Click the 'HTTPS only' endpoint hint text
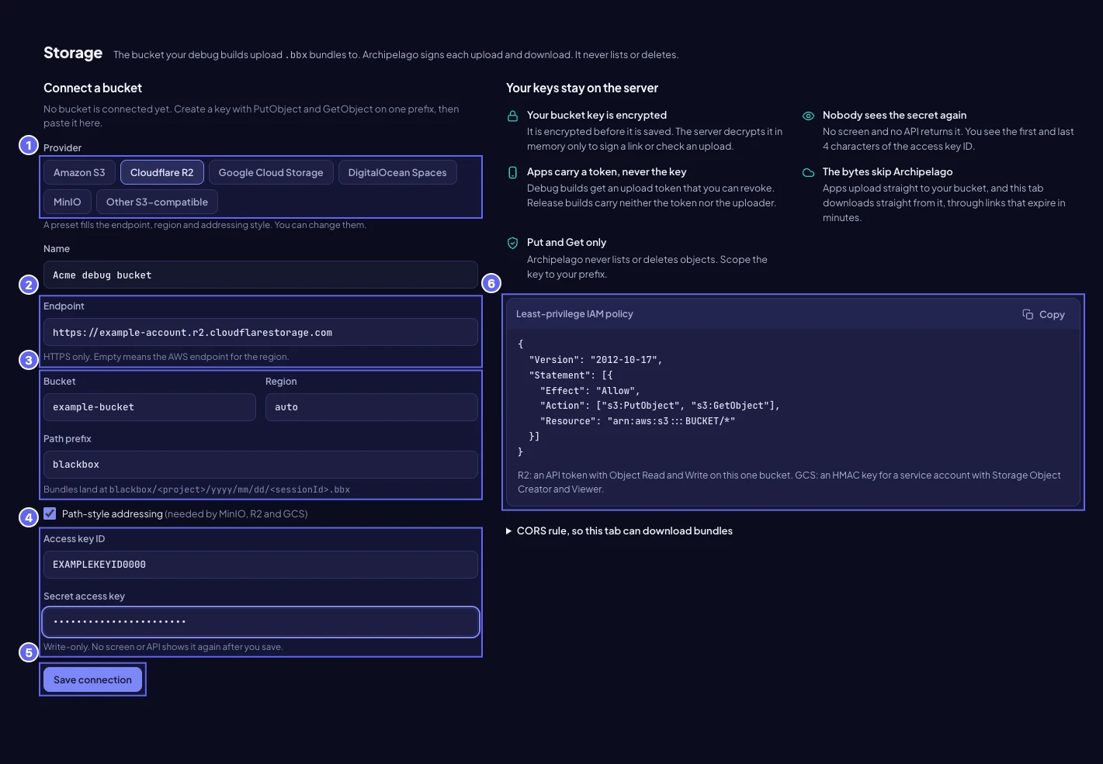The image size is (1103, 764). point(166,357)
